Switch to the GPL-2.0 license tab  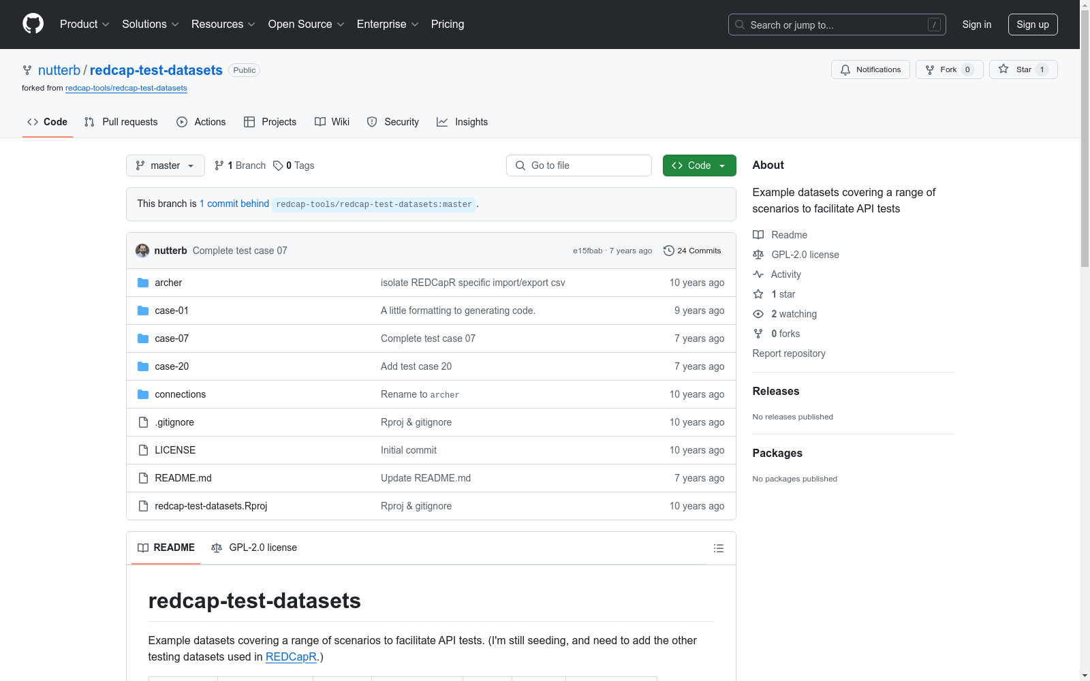click(254, 548)
